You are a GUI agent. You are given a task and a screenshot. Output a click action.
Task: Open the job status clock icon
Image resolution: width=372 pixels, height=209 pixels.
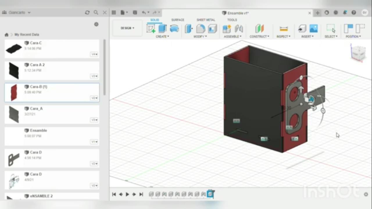pos(336,12)
